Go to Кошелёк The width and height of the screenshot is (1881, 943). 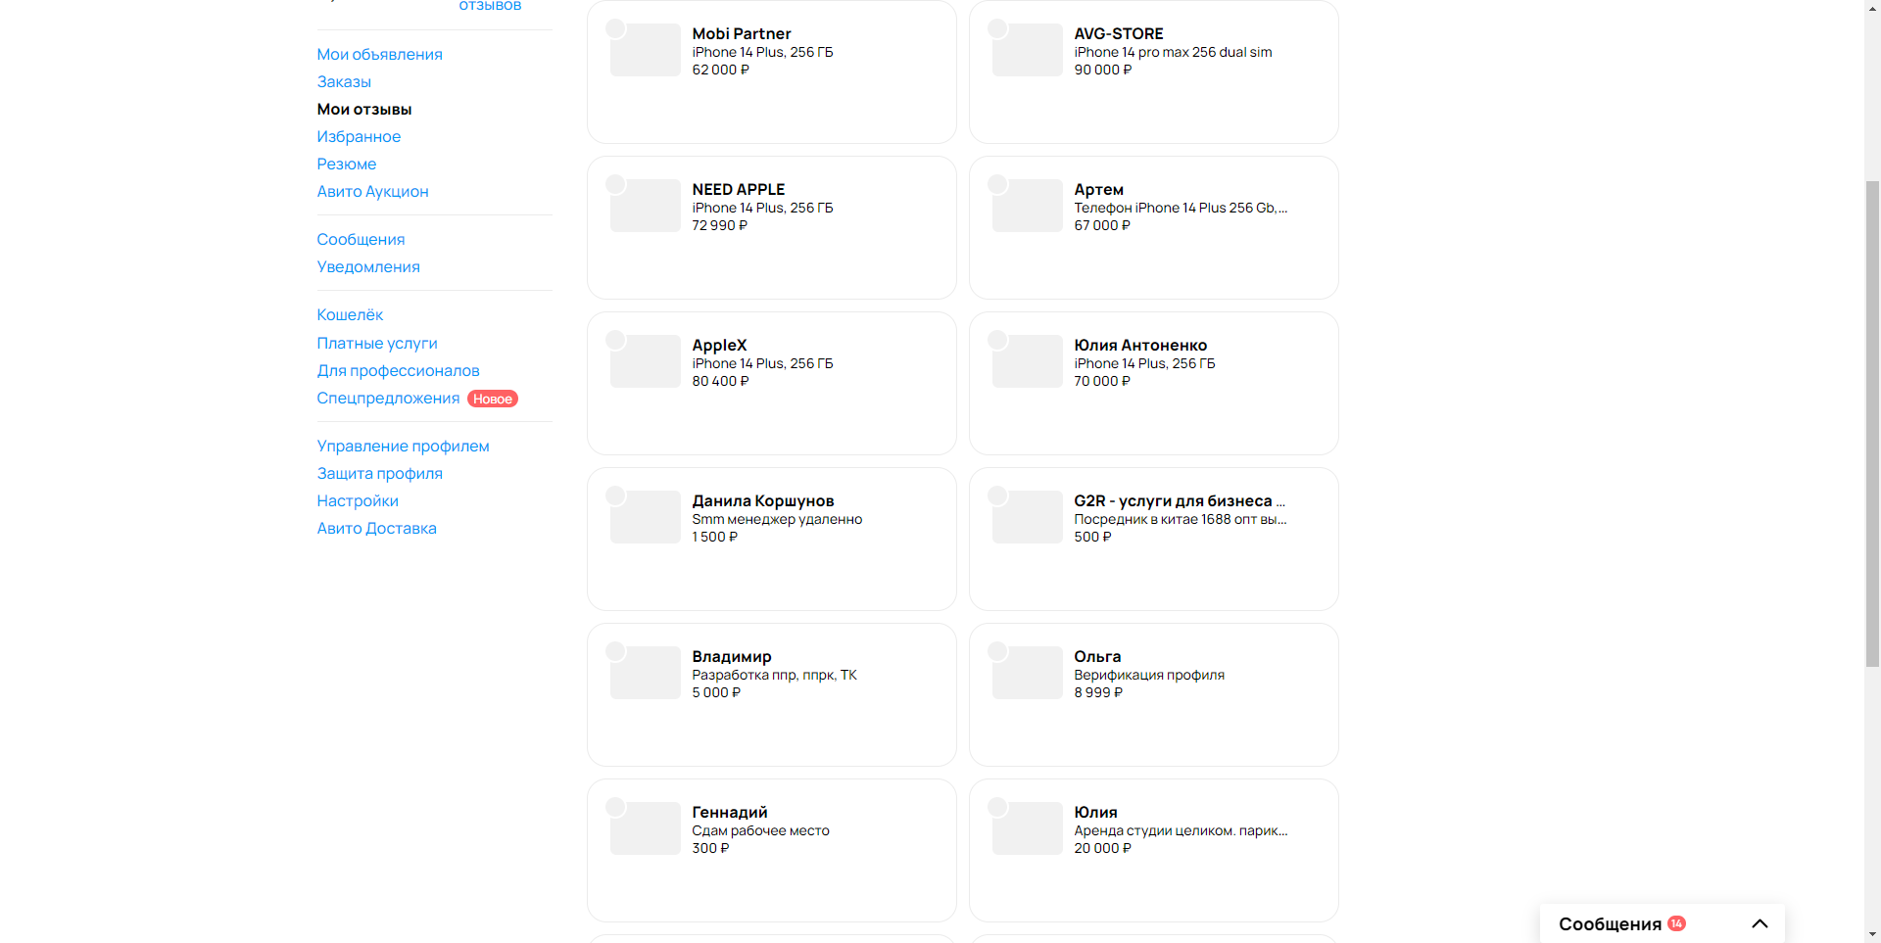click(350, 314)
